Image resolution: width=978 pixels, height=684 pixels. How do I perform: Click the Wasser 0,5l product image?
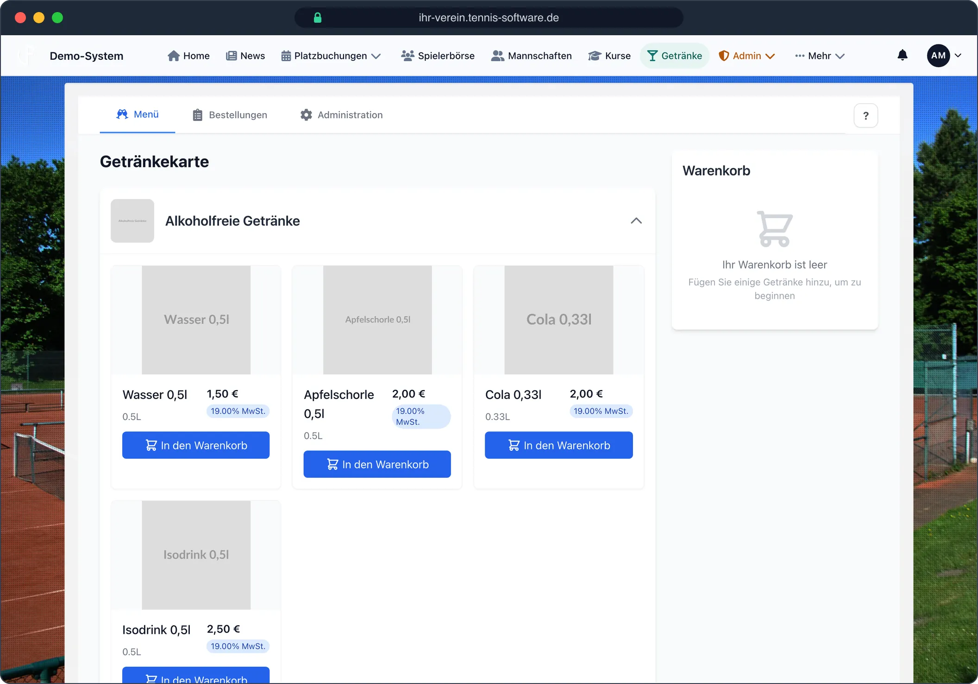(196, 320)
